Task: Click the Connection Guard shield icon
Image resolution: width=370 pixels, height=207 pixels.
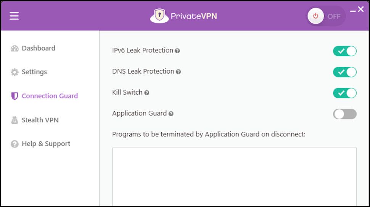Action: click(x=14, y=96)
